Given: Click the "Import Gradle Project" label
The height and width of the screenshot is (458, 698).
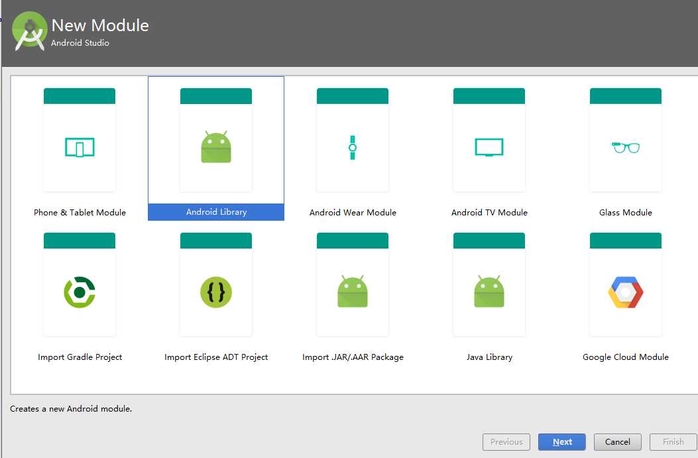Looking at the screenshot, I should pos(80,357).
